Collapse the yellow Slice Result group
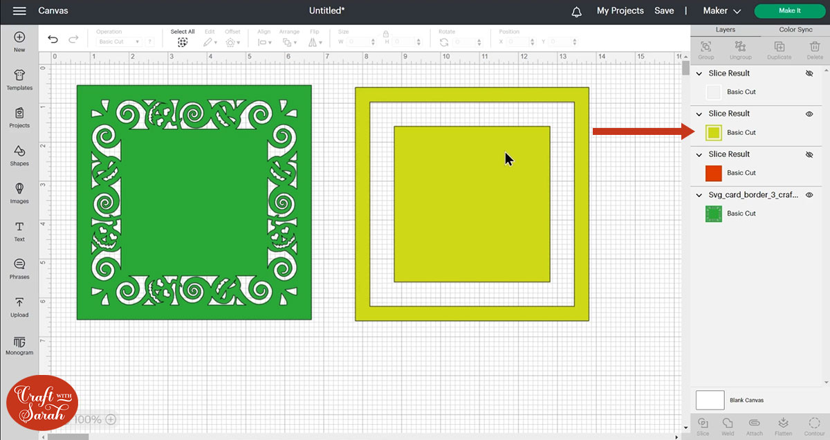 (700, 113)
